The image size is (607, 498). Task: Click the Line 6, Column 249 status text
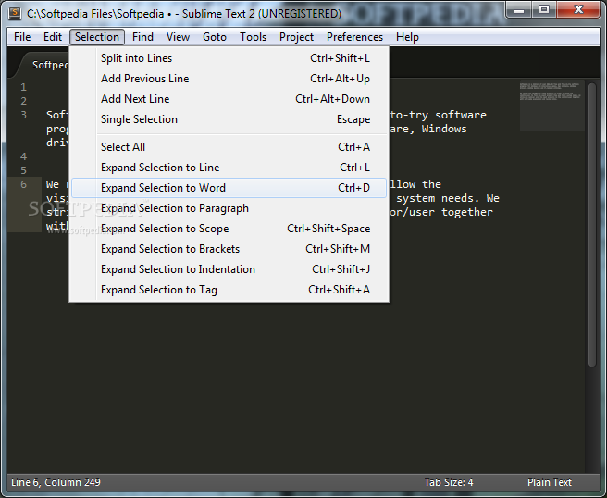[56, 482]
